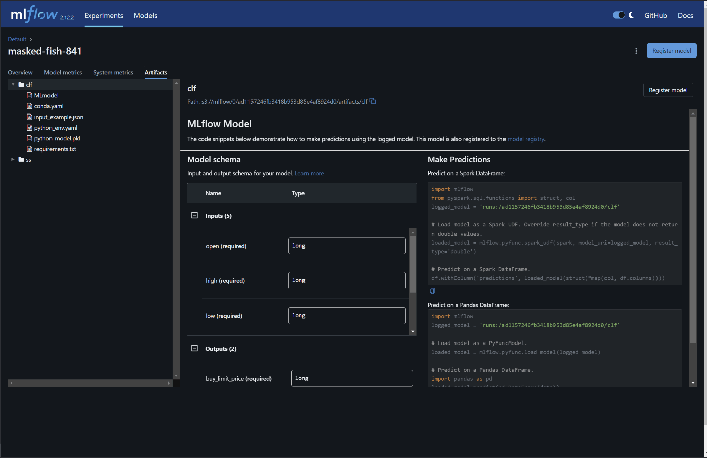707x458 pixels.
Task: Click the MLflow Model heading
Action: tap(220, 124)
